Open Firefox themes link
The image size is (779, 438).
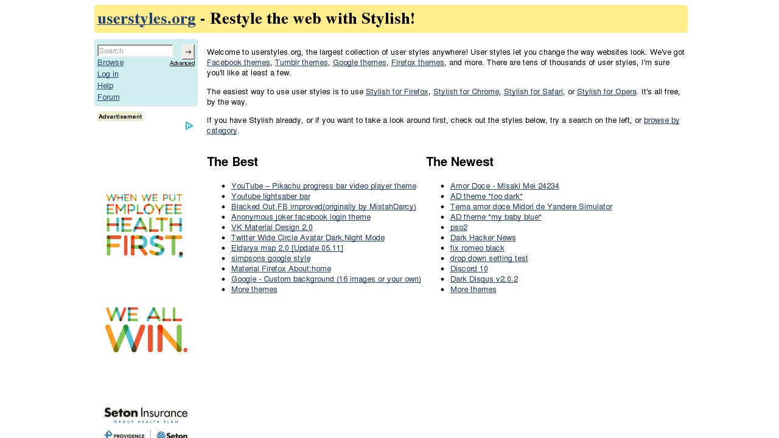(x=417, y=63)
